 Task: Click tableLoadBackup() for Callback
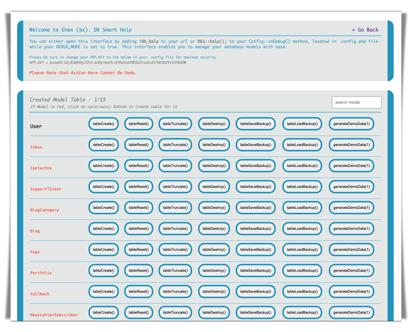click(x=302, y=292)
